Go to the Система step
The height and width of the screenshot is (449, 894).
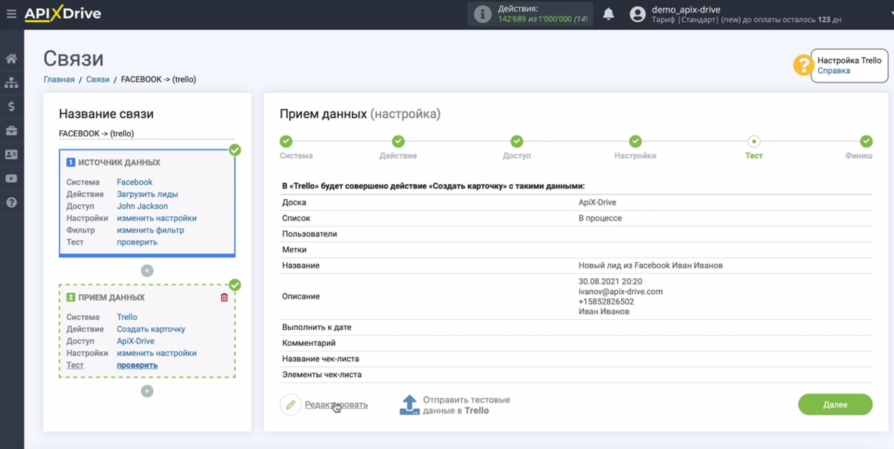tap(286, 141)
